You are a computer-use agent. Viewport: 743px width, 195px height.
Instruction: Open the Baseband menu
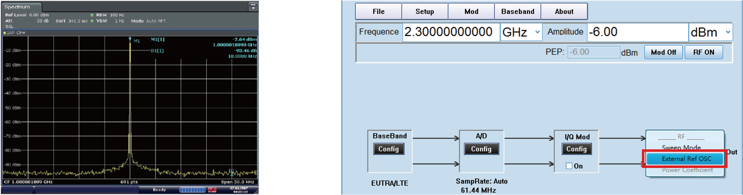pyautogui.click(x=517, y=12)
